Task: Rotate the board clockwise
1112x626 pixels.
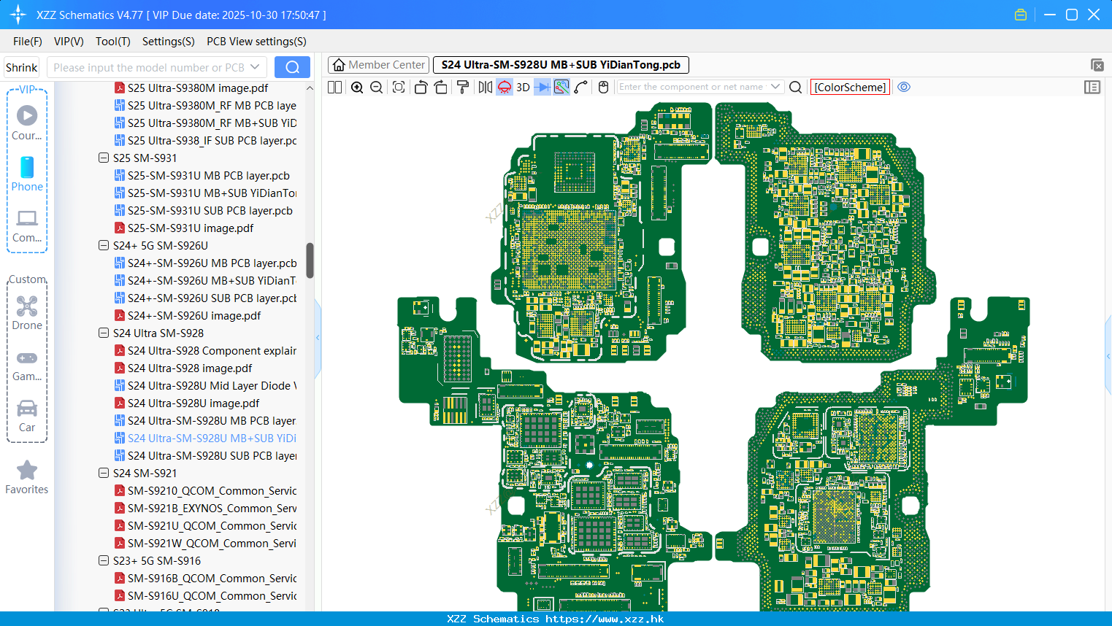Action: [x=441, y=87]
